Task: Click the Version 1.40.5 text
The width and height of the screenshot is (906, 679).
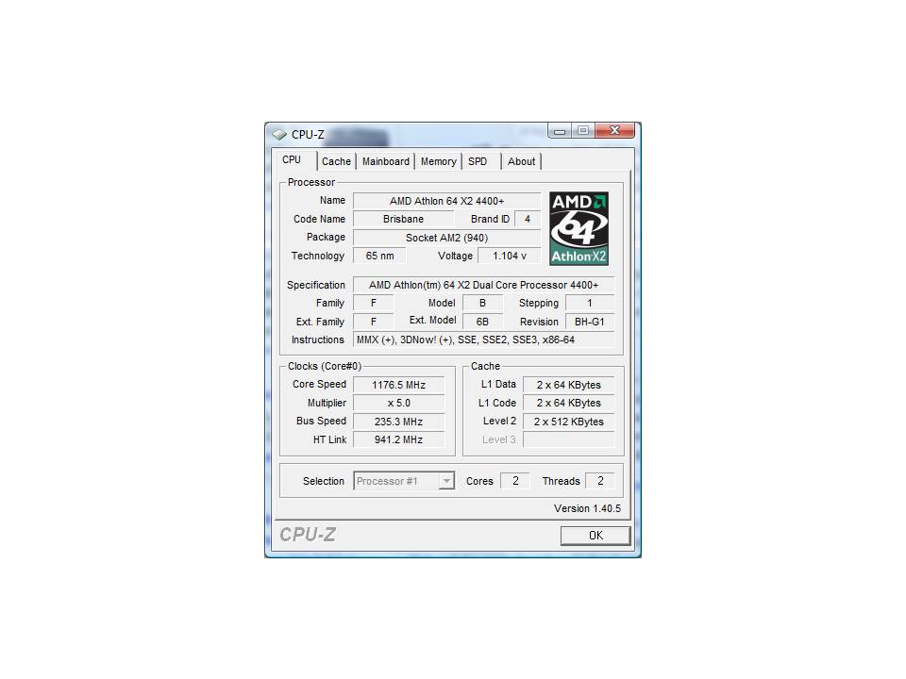Action: tap(587, 508)
